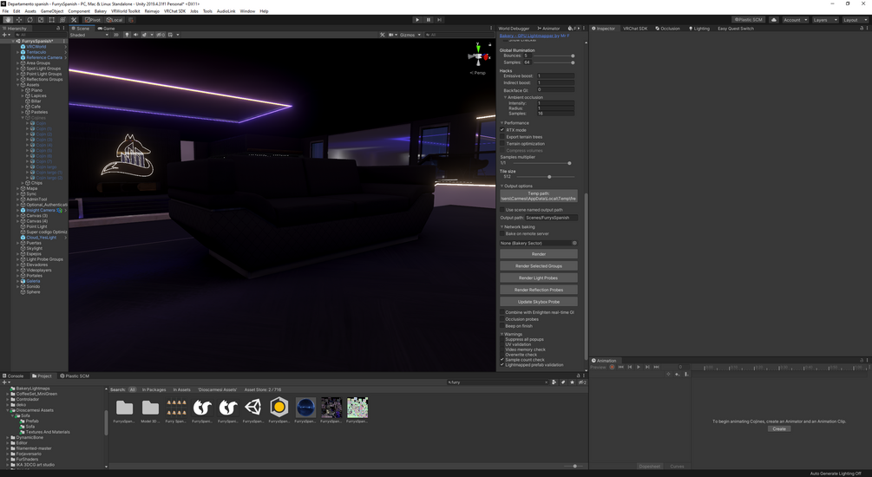This screenshot has height=477, width=872.
Task: Open the Gizmos dropdown
Action: 410,35
